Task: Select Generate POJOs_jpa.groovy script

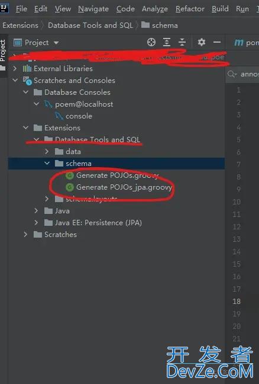Action: [x=119, y=187]
